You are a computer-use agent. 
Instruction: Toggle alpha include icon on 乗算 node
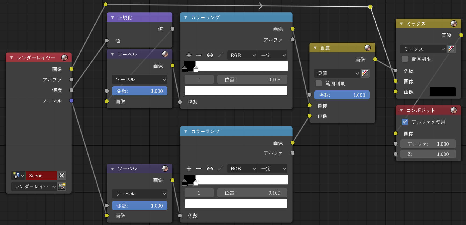[365, 73]
